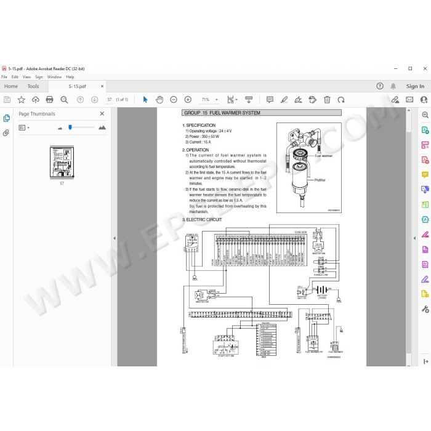Add a sticky note comment
The height and width of the screenshot is (431, 431).
270,100
